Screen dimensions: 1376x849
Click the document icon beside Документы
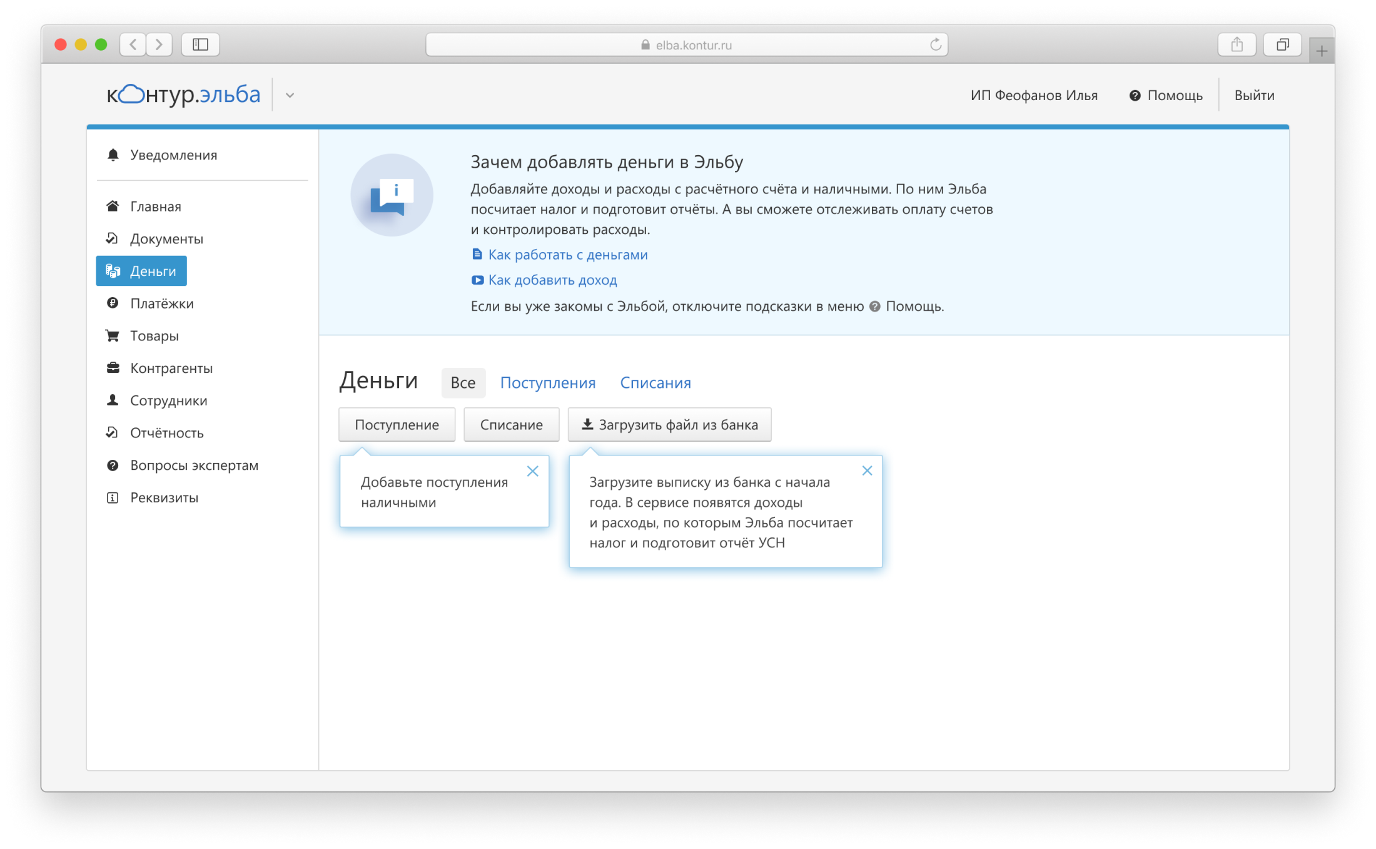pyautogui.click(x=113, y=238)
